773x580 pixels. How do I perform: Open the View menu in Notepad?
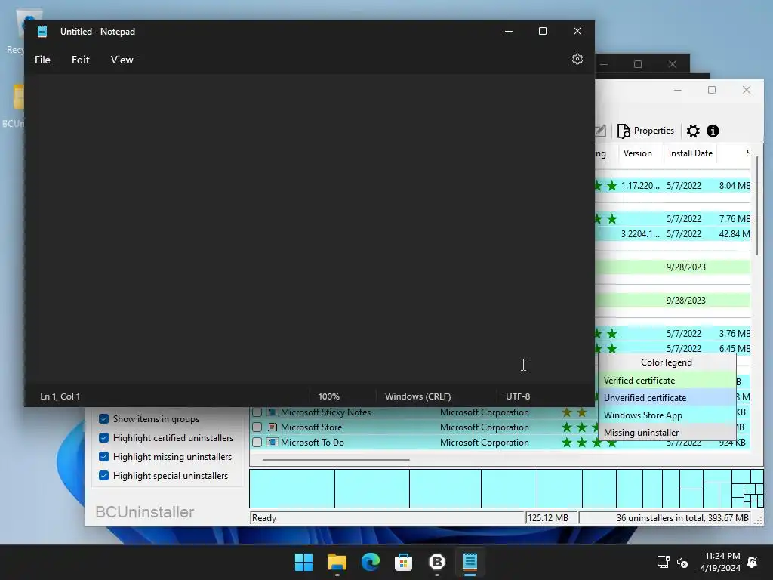pyautogui.click(x=122, y=60)
